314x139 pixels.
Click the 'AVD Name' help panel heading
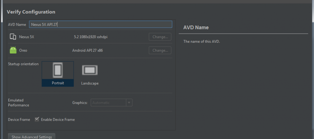(196, 27)
